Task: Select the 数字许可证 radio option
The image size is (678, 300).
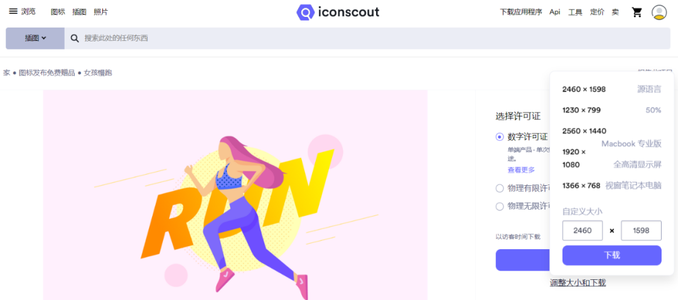Action: coord(500,137)
